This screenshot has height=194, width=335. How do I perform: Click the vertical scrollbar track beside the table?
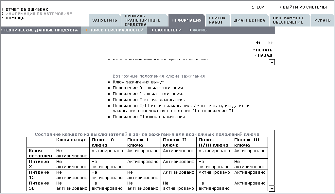(272, 158)
